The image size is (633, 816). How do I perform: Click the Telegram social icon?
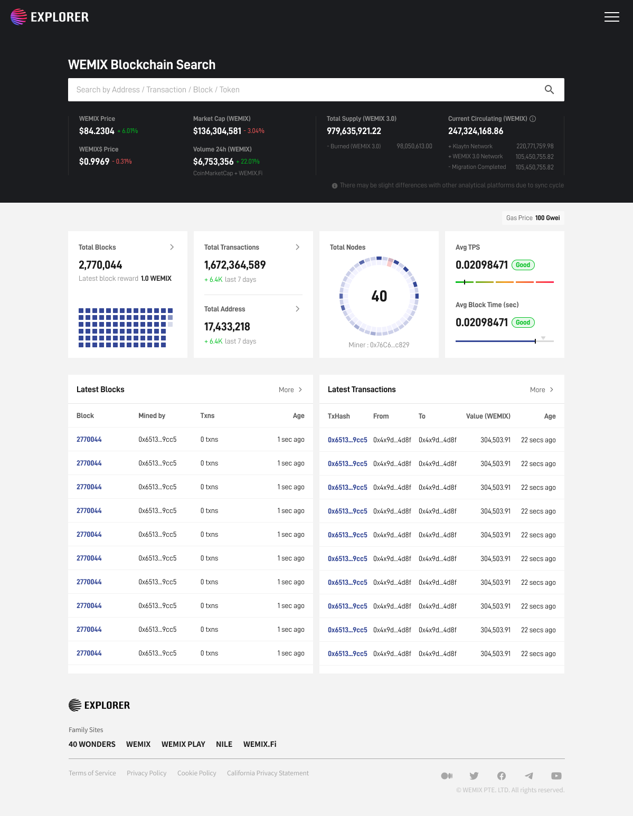click(529, 776)
